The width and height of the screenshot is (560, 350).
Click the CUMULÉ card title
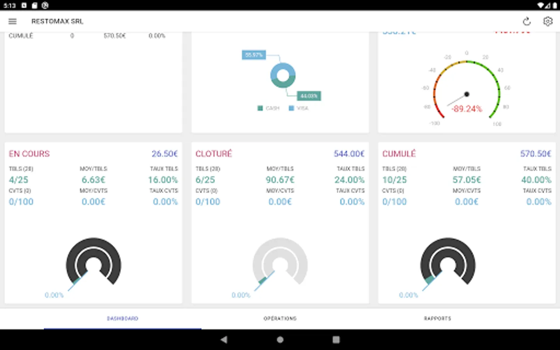399,154
